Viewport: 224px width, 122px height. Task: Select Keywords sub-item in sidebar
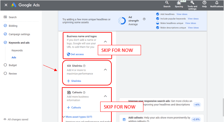coord(17,50)
